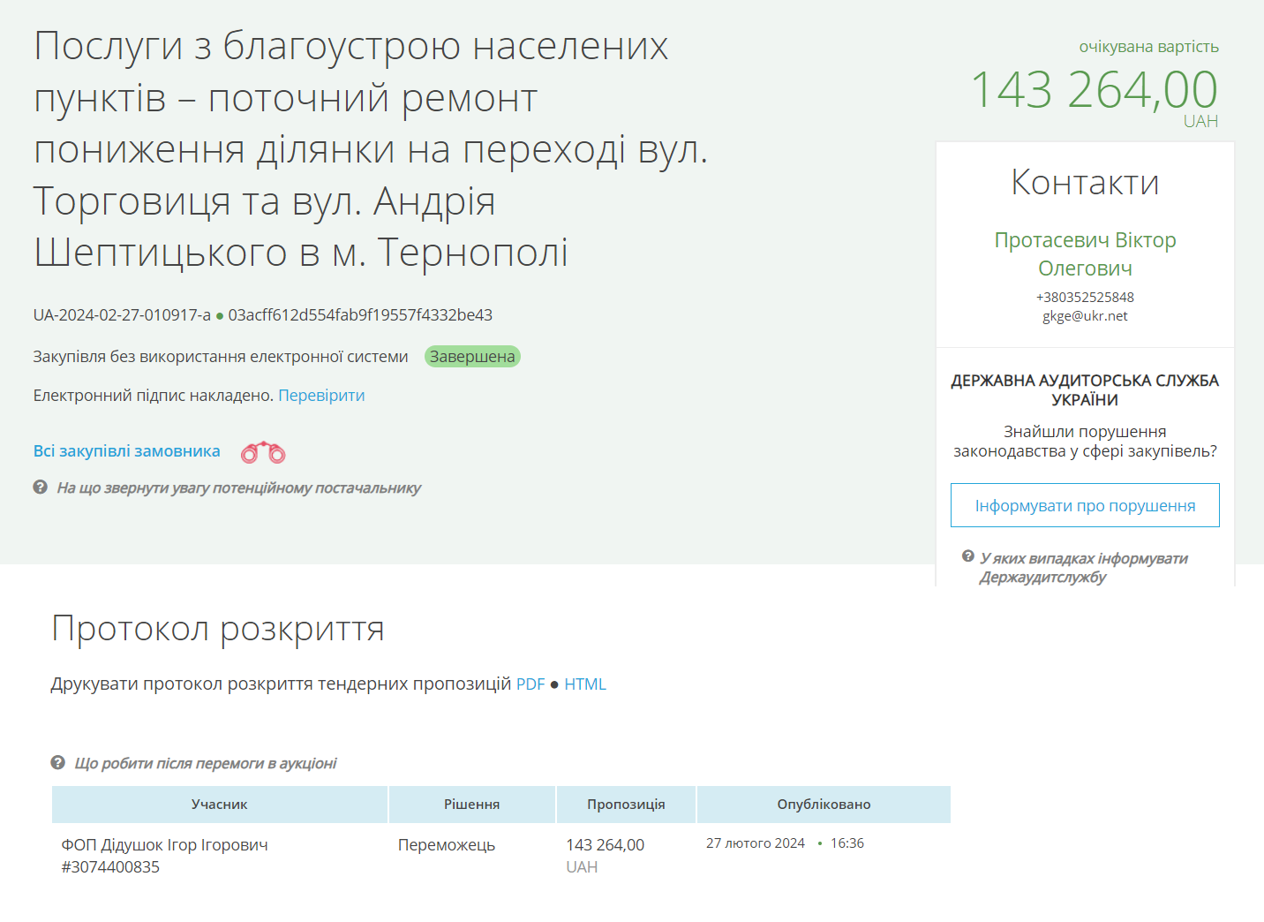Click question mark icon beside Держаудитслужба hint
Viewport: 1264px width, 922px height.
coord(968,556)
